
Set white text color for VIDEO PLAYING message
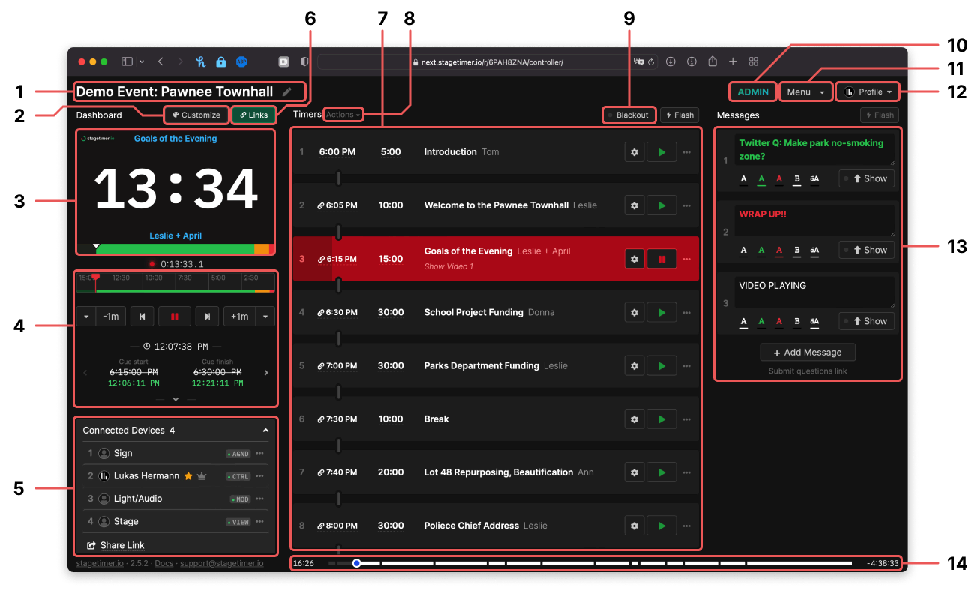744,322
